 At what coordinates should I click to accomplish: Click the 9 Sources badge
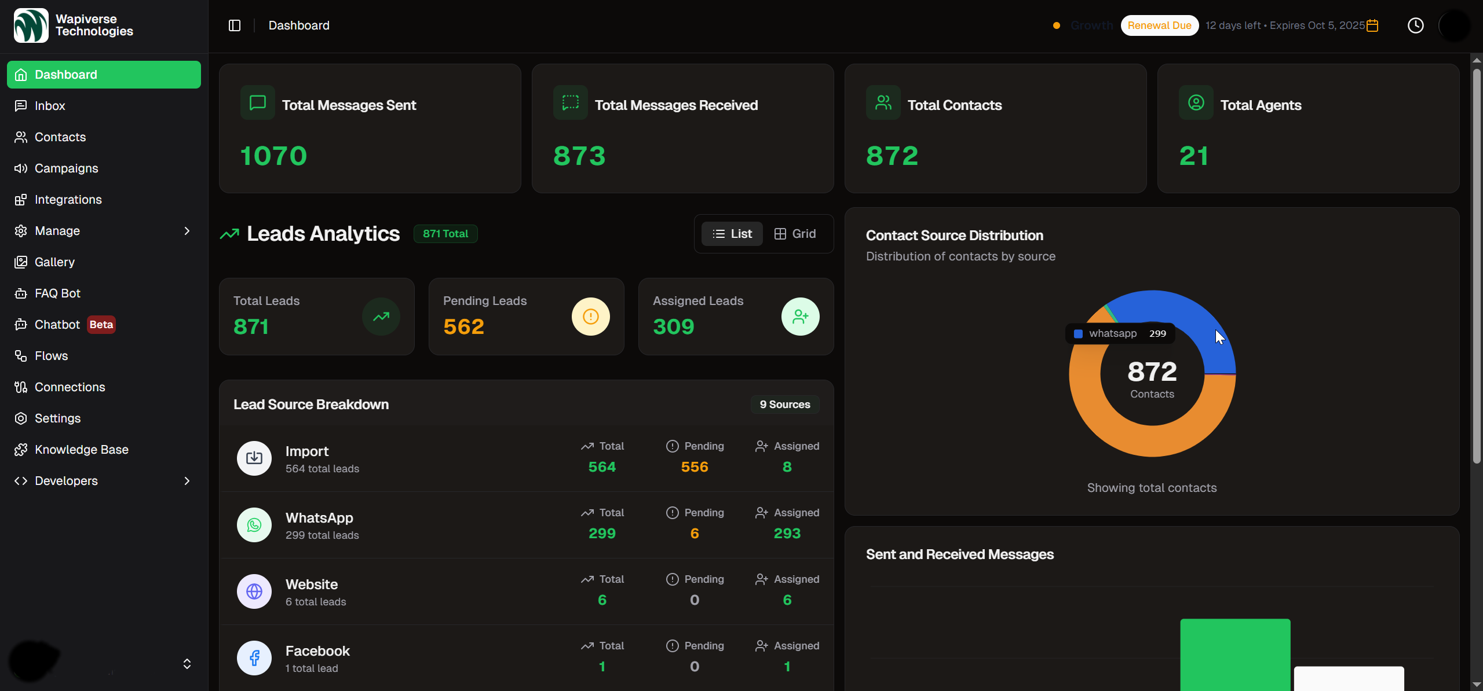(784, 405)
